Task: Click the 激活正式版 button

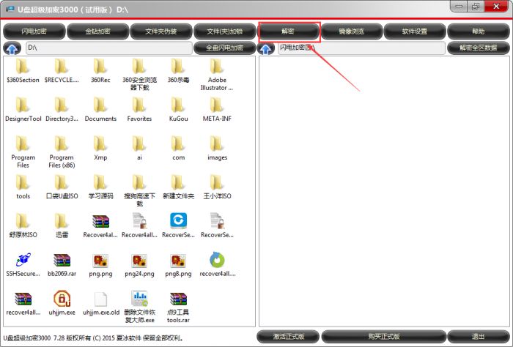Action: pyautogui.click(x=289, y=336)
